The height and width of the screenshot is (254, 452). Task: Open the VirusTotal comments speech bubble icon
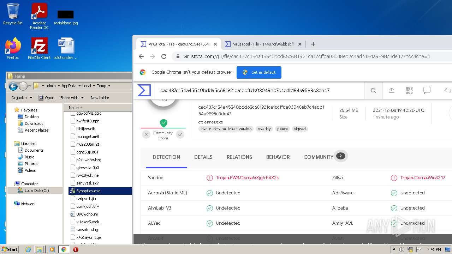(427, 90)
